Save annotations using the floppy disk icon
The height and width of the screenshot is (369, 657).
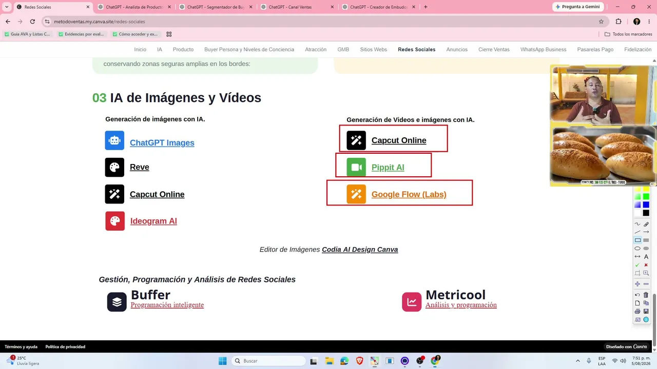click(646, 311)
